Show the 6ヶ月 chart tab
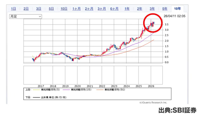198x115 pixels. (x=114, y=8)
